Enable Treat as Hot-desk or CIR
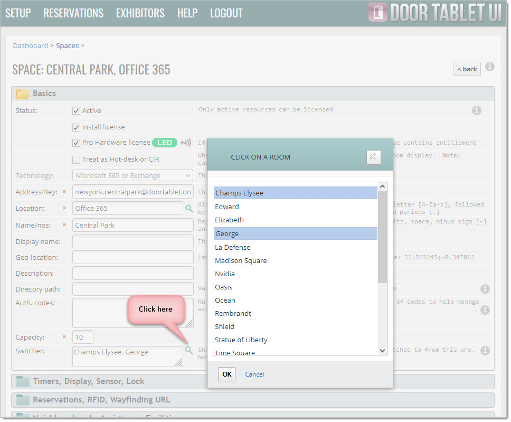Screen dimensions: 511x422 click(x=77, y=160)
